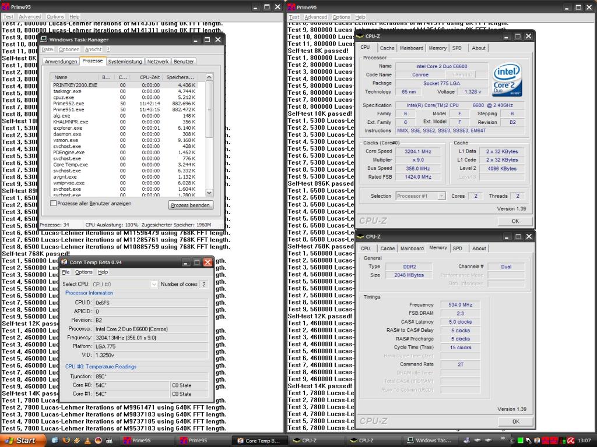
Task: Open the Benutzer tab in Task-Manager
Action: [184, 62]
